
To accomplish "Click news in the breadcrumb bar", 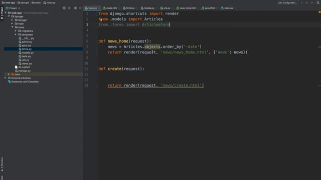I will click(x=36, y=2).
